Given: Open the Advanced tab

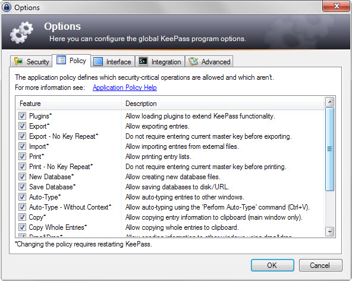Looking at the screenshot, I should point(209,61).
